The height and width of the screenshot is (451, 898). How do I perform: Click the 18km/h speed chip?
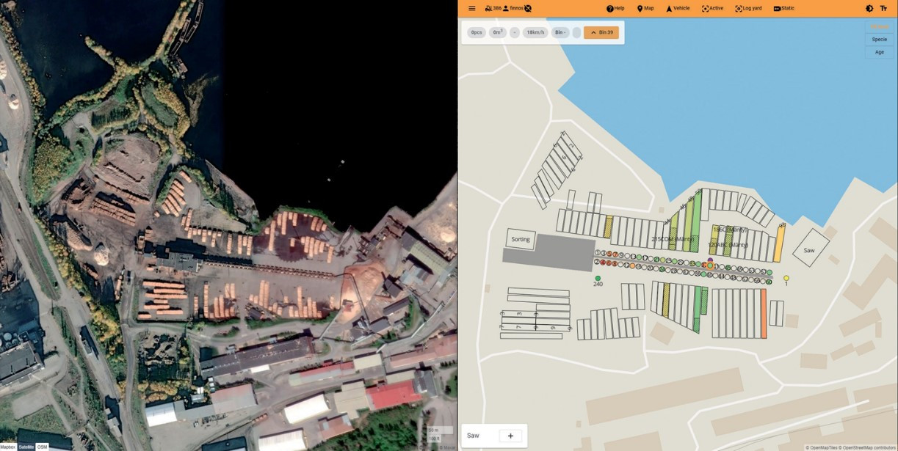click(x=535, y=32)
